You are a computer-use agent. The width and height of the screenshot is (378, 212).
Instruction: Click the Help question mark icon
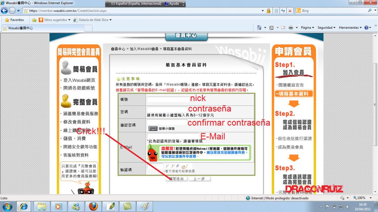click(x=366, y=28)
